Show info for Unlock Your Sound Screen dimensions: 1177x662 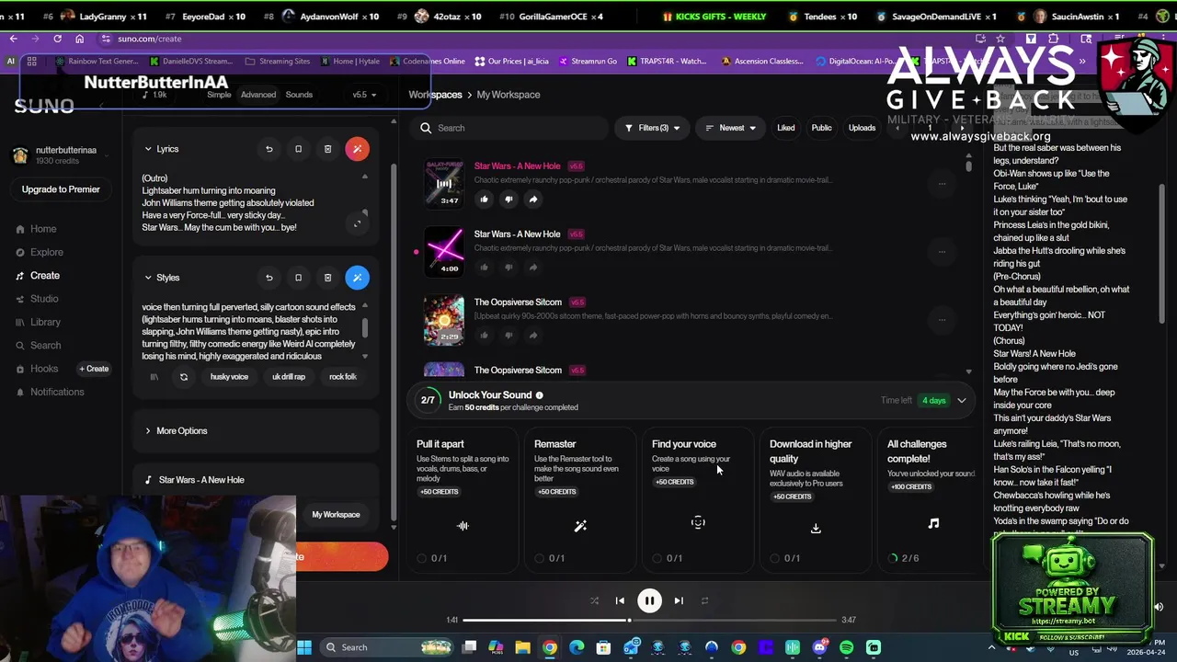click(540, 395)
